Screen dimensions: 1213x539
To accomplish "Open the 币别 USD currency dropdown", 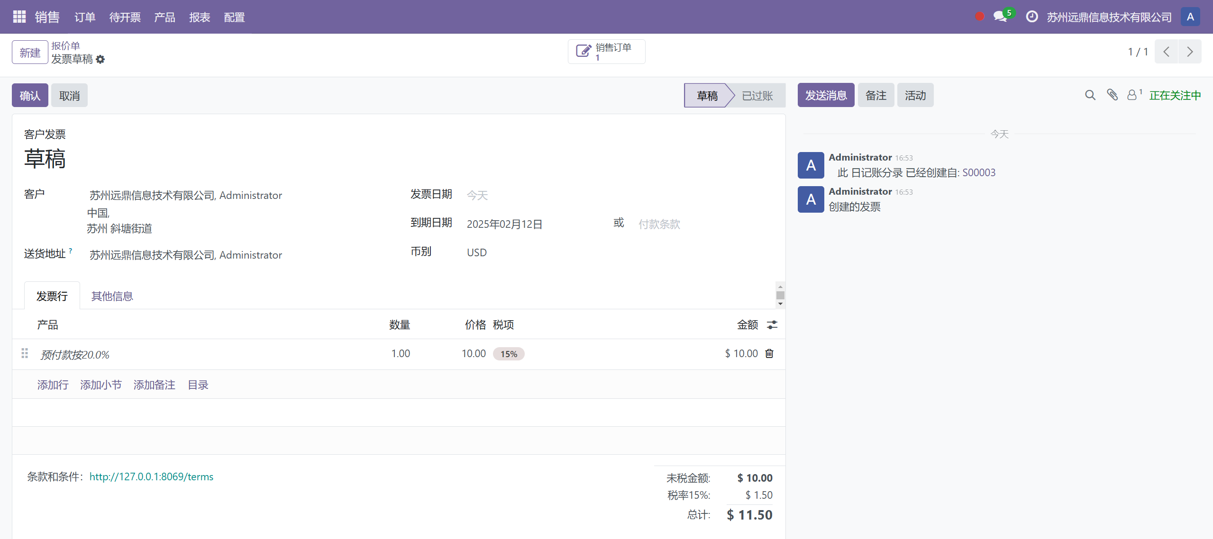I will (476, 252).
